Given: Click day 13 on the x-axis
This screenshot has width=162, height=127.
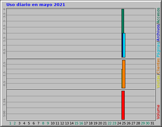Looking at the screenshot, I should tap(67, 123).
